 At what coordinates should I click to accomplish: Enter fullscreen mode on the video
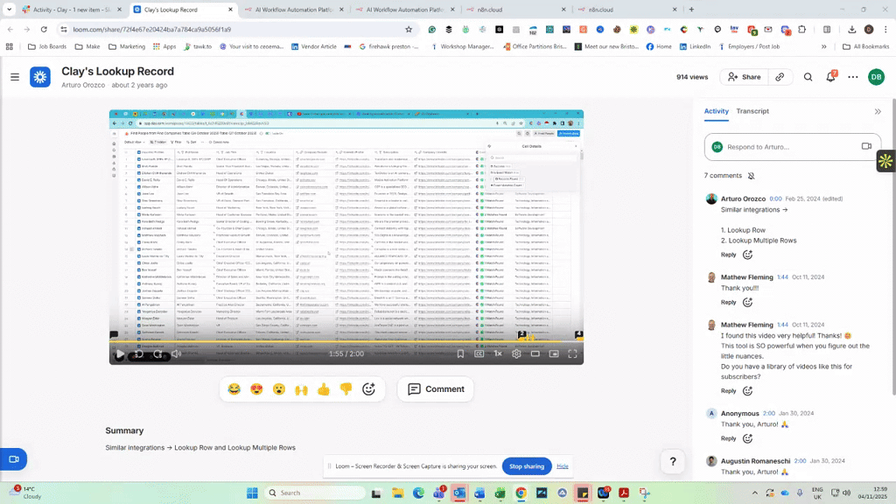click(572, 353)
